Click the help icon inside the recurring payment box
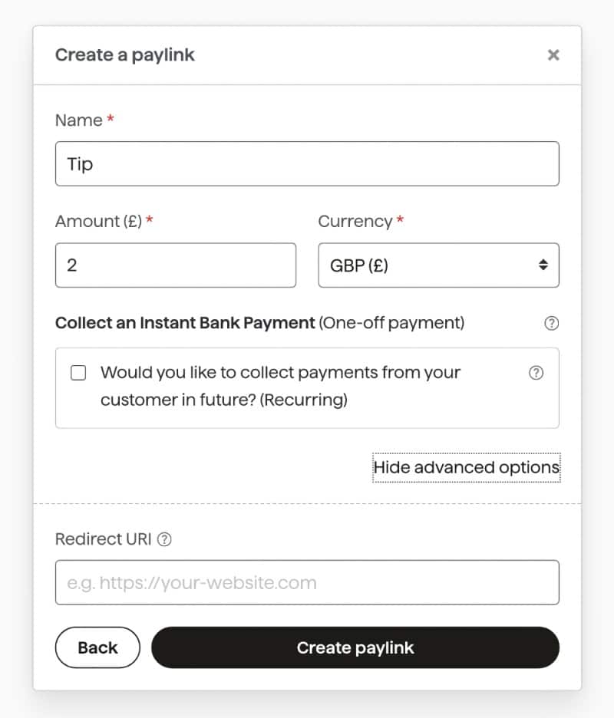The width and height of the screenshot is (614, 718). click(536, 373)
